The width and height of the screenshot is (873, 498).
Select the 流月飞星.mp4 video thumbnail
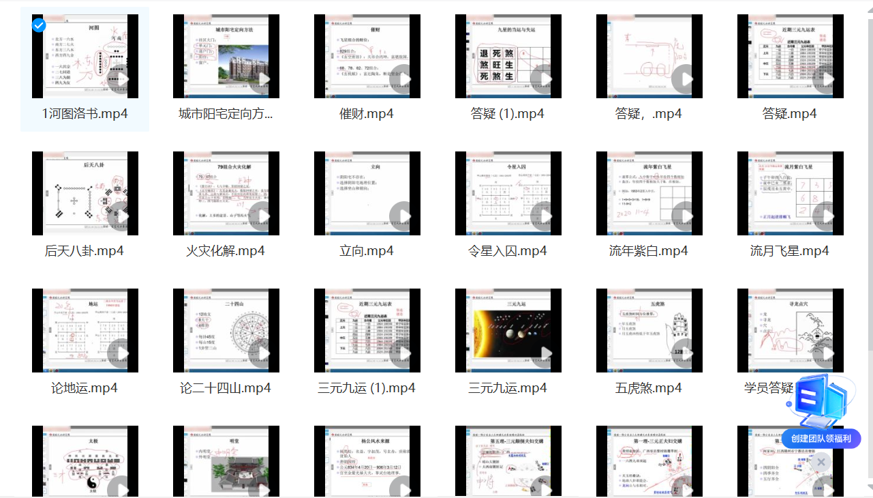click(790, 194)
